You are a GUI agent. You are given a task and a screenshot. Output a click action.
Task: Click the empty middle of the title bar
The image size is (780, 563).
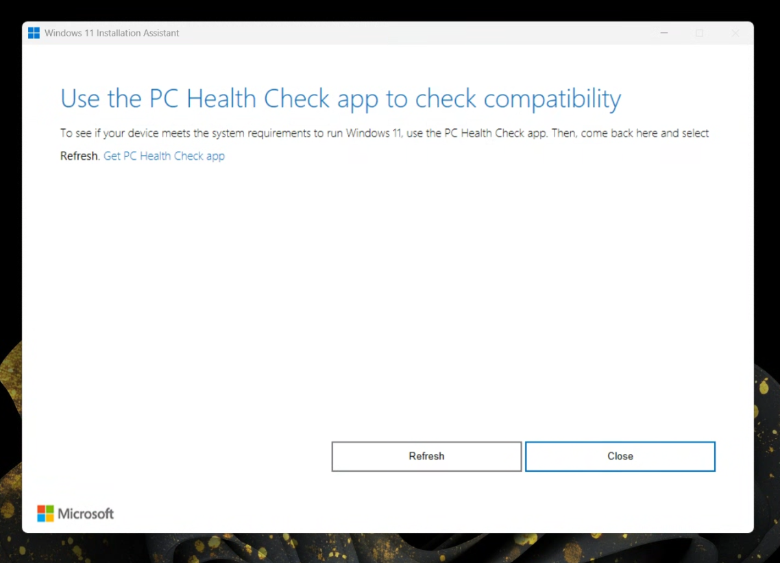click(411, 33)
